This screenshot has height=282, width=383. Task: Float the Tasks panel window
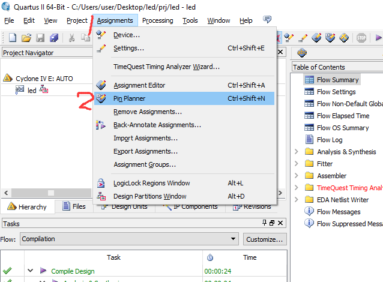[x=272, y=223]
